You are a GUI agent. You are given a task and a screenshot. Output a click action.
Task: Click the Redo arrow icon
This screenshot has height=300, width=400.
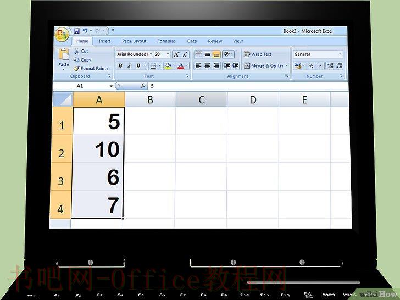pos(98,31)
